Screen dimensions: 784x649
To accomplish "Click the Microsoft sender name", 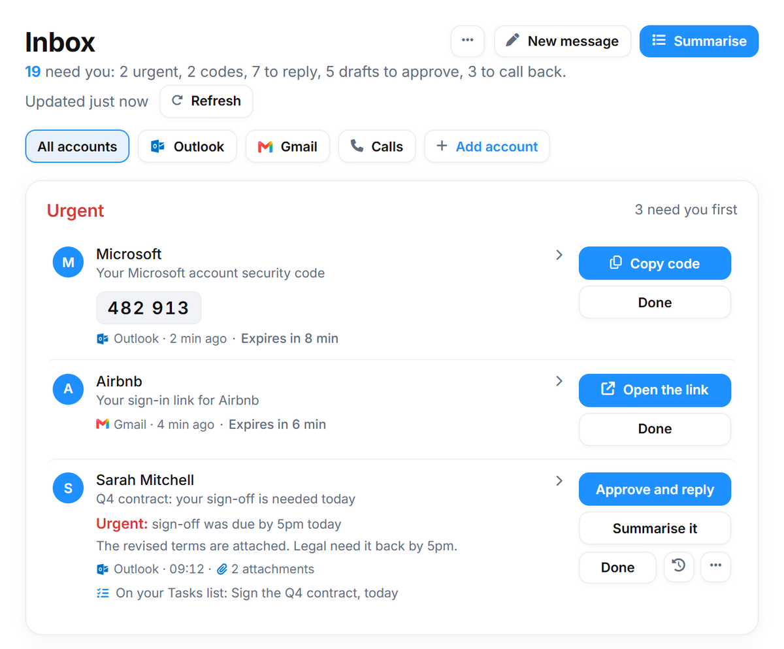I will 129,254.
